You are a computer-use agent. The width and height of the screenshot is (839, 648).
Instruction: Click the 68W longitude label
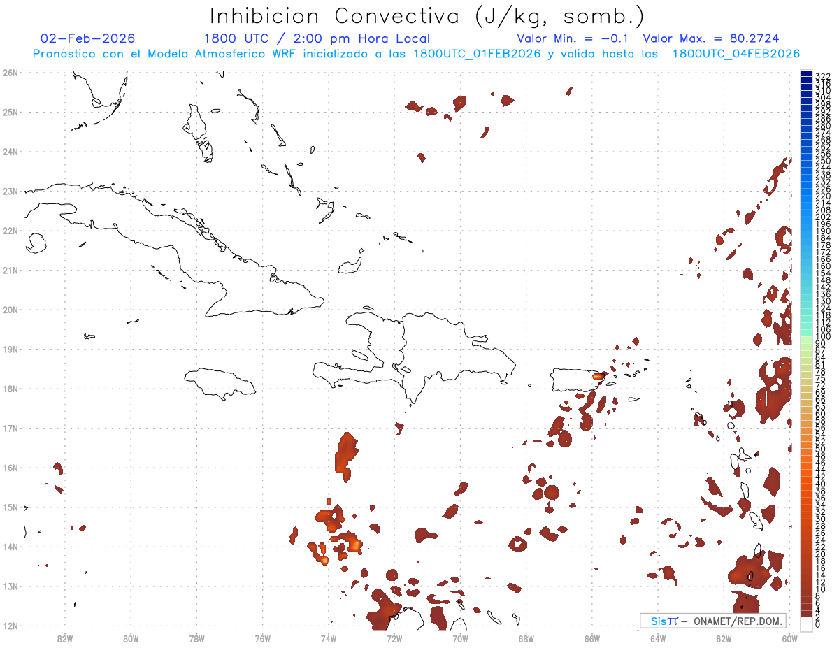click(x=526, y=638)
